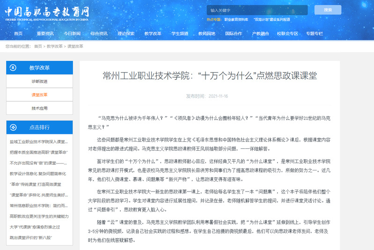Select 技术应用 in the sidebar
374x250 pixels.
(x=39, y=108)
